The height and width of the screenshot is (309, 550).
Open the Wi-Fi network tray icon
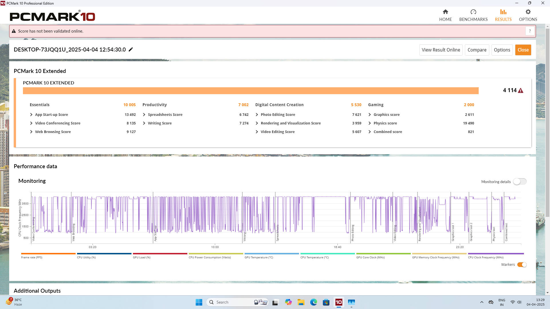513,302
